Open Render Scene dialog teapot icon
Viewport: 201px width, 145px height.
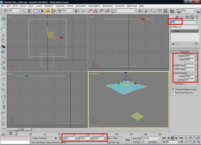tap(178, 11)
